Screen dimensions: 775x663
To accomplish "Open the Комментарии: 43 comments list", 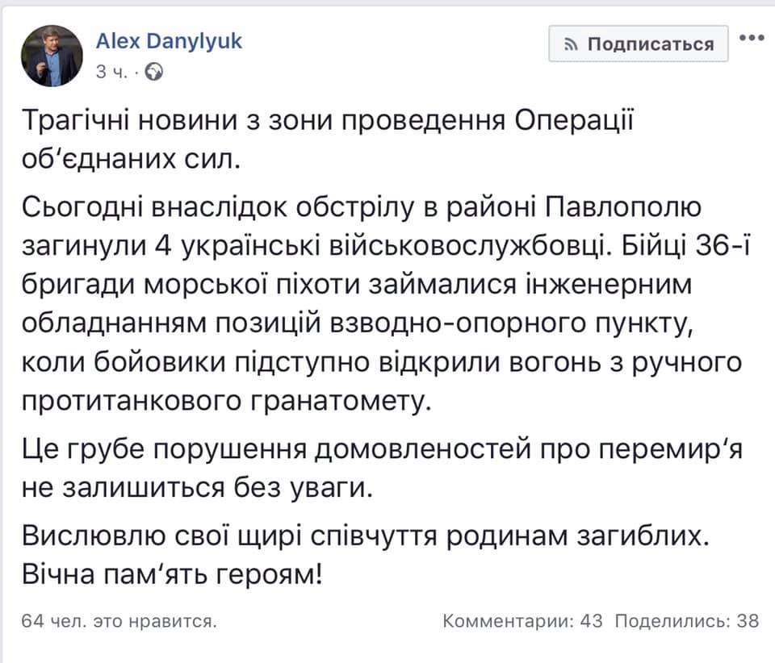I will coord(523,621).
